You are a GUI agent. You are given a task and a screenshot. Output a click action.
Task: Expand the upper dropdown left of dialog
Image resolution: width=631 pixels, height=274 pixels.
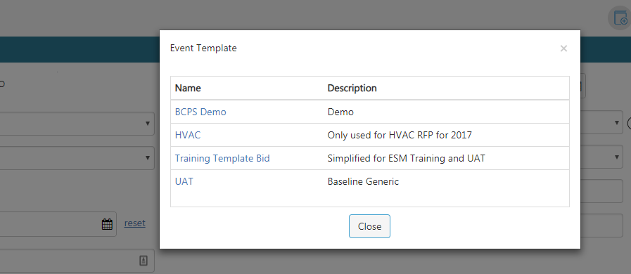coord(77,124)
